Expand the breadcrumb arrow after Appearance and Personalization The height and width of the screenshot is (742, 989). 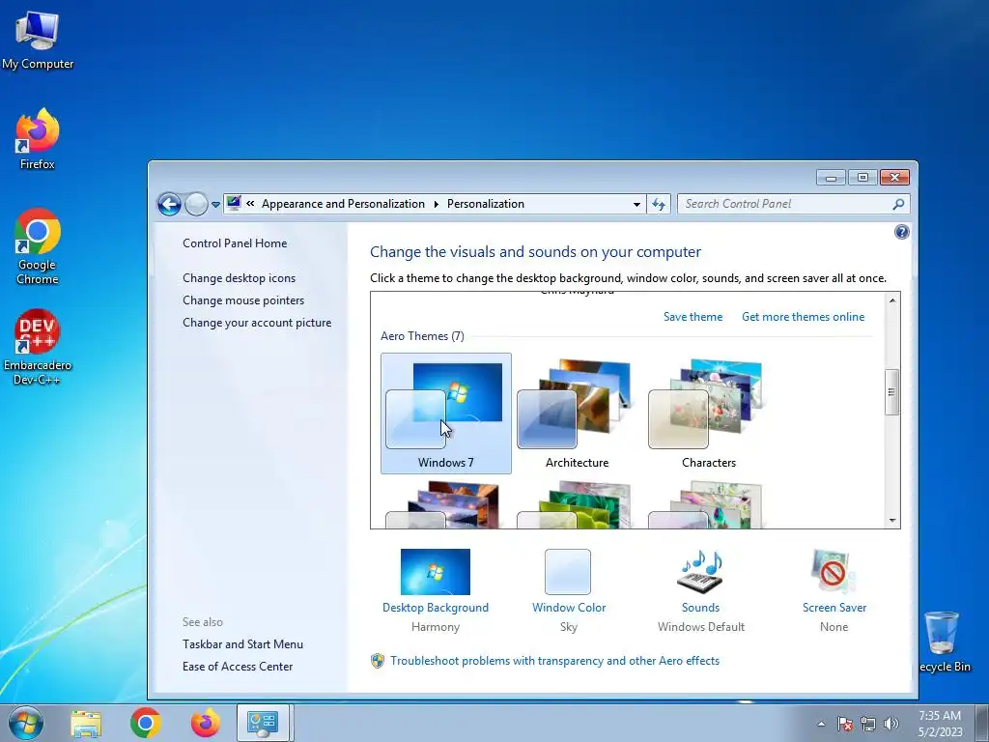coord(436,204)
